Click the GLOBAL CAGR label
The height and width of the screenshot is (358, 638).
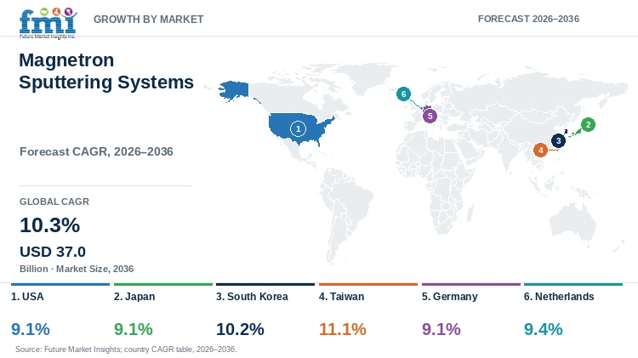(54, 202)
